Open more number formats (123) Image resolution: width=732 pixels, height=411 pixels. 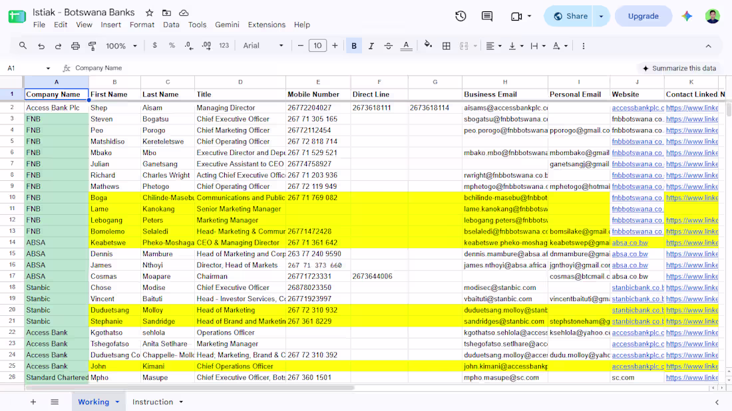pyautogui.click(x=224, y=46)
